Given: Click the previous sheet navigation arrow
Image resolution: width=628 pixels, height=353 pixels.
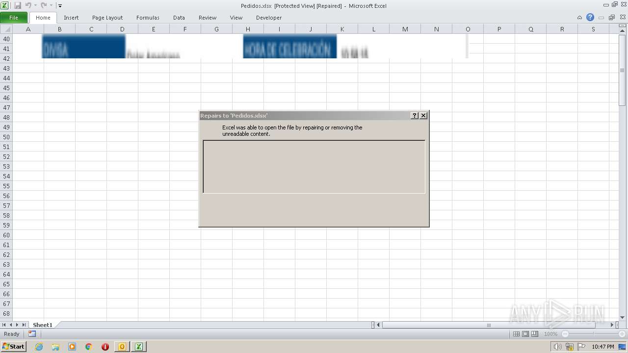Looking at the screenshot, I should coord(10,325).
